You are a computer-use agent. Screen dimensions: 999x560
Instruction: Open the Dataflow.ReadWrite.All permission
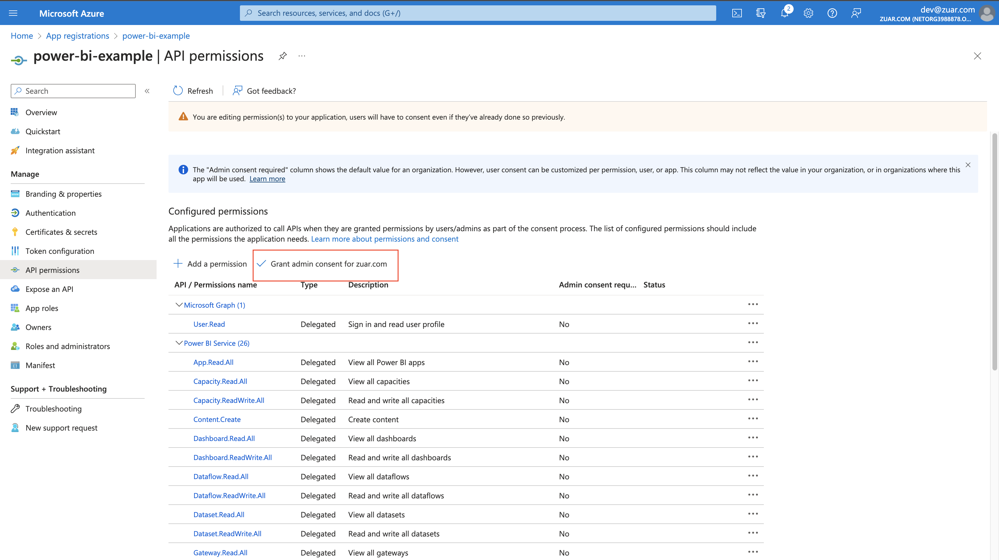229,495
